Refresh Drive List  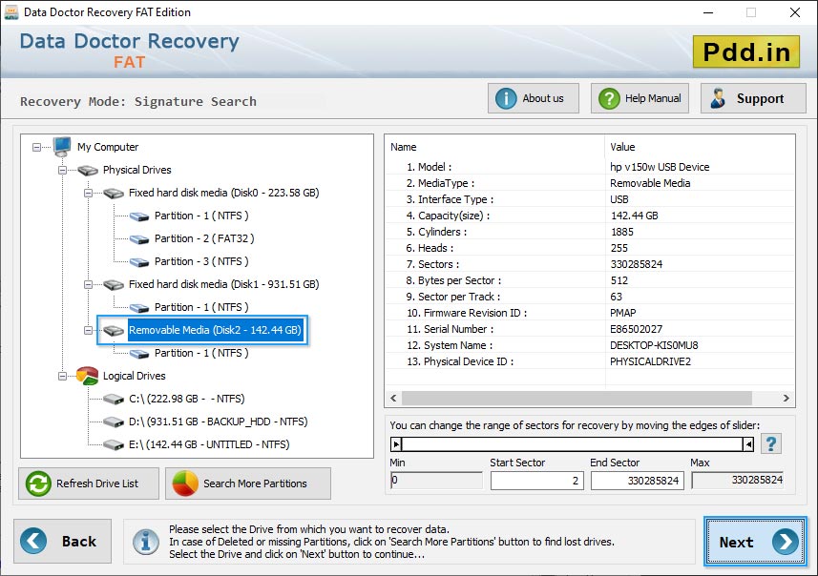[x=89, y=483]
